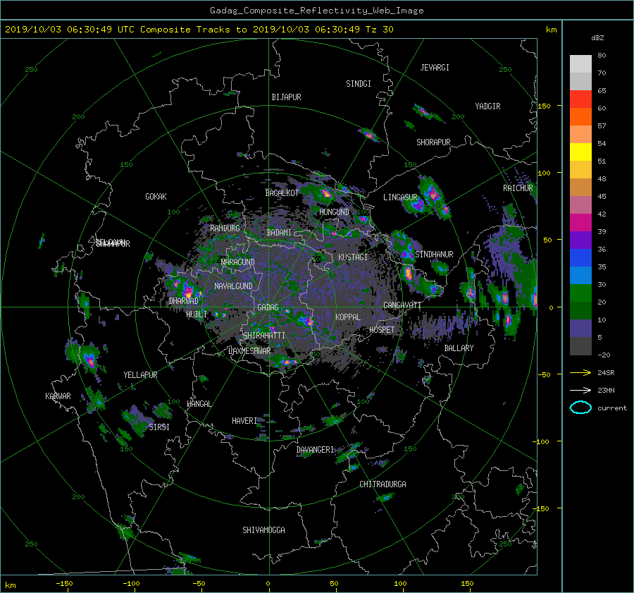Click the HAVERI city label

point(244,421)
